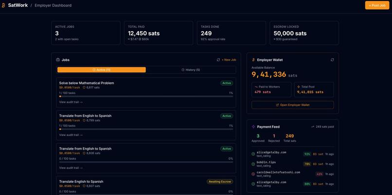Image resolution: width=392 pixels, height=195 pixels.
Task: Switch to the Active (11) jobs tab
Action: (102, 70)
